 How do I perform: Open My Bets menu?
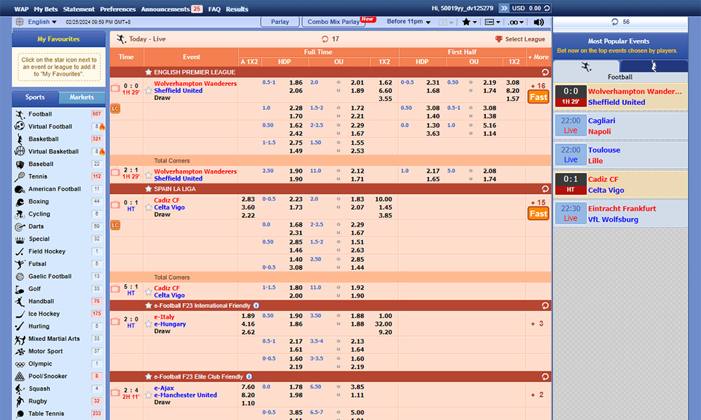(x=46, y=9)
